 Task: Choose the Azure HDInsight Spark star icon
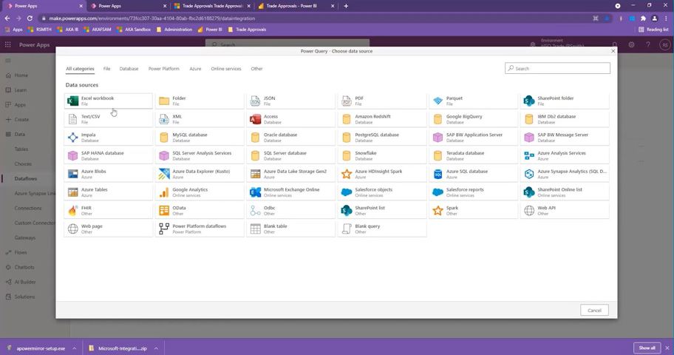pos(347,174)
